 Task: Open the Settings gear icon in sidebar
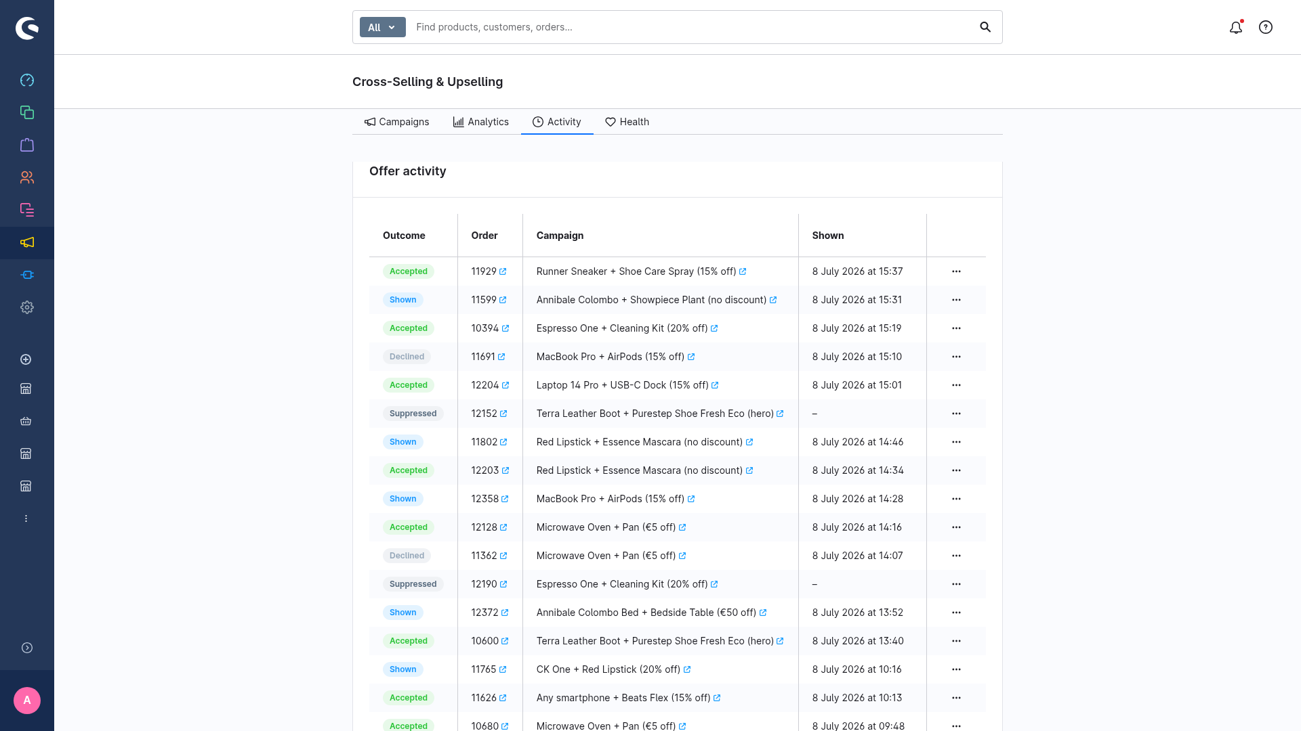pos(27,307)
